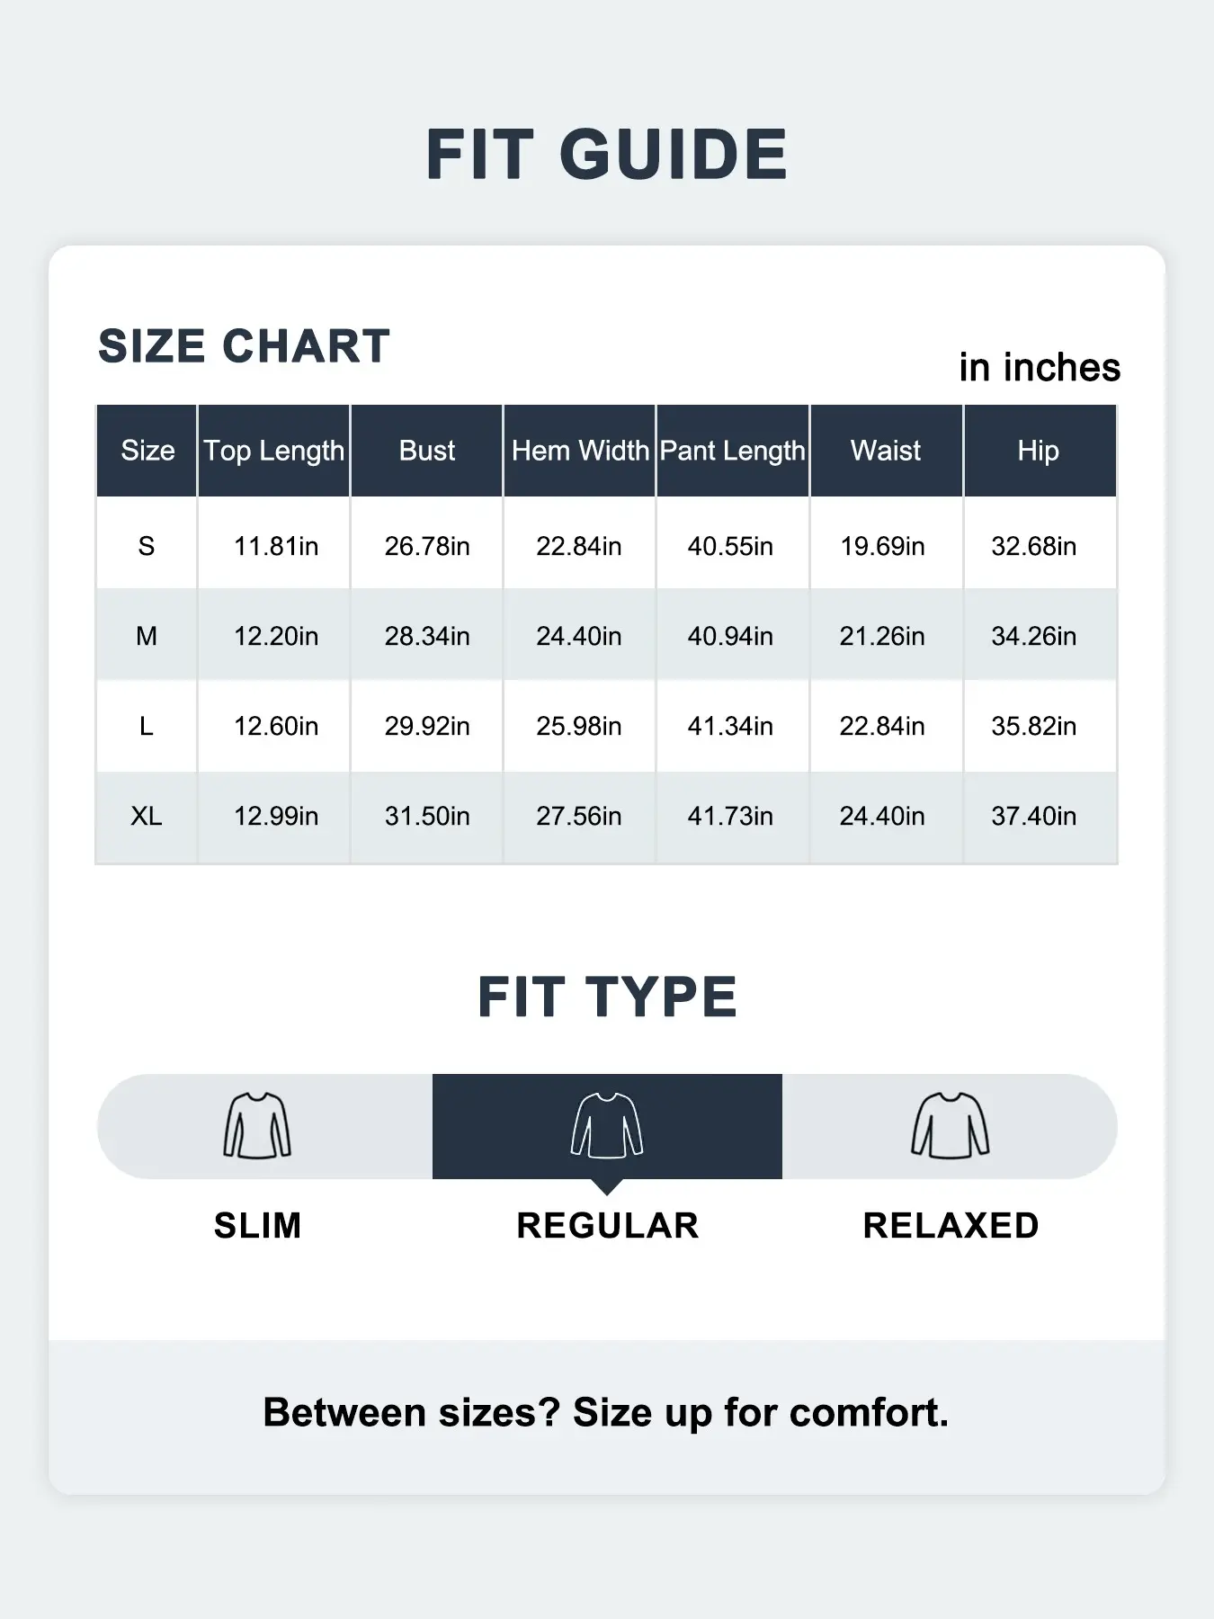Click the 28.34in bust value for M
The image size is (1214, 1619).
tap(427, 636)
